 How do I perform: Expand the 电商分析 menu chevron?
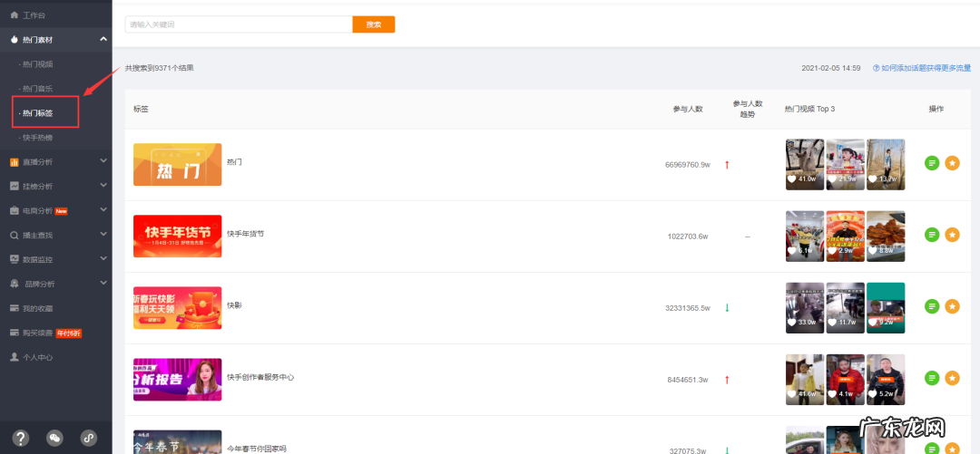point(103,210)
